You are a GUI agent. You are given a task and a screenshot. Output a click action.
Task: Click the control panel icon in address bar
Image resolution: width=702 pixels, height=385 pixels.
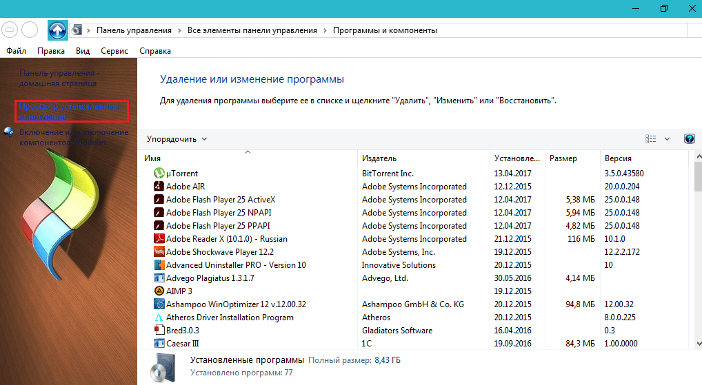pyautogui.click(x=77, y=30)
